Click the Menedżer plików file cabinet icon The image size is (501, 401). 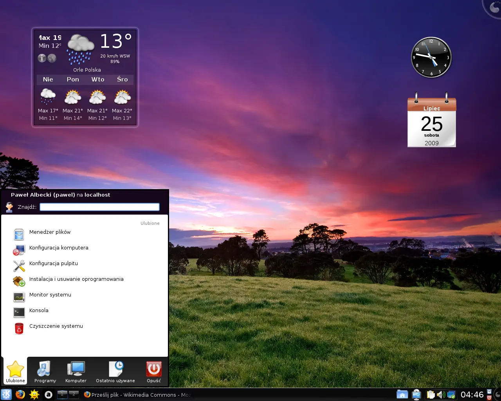pyautogui.click(x=19, y=234)
